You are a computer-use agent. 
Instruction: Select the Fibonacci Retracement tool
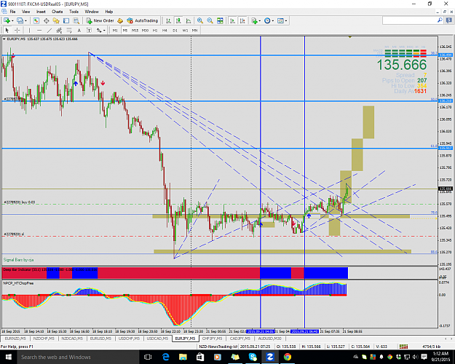pos(69,30)
